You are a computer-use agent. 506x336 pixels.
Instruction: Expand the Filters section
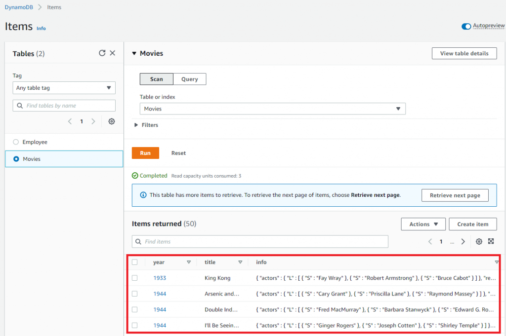tap(146, 125)
